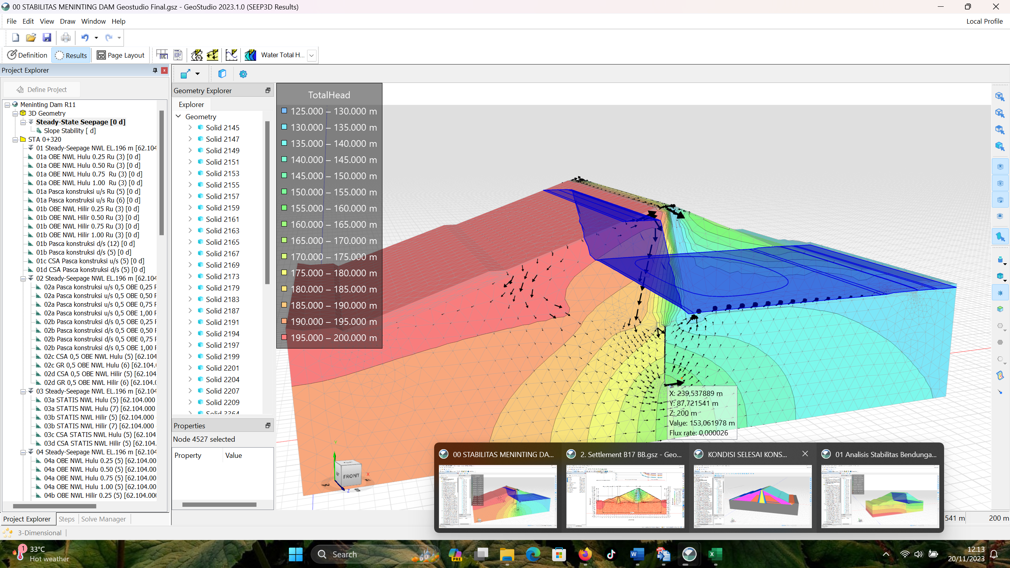
Task: Click the Save file icon
Action: click(47, 37)
